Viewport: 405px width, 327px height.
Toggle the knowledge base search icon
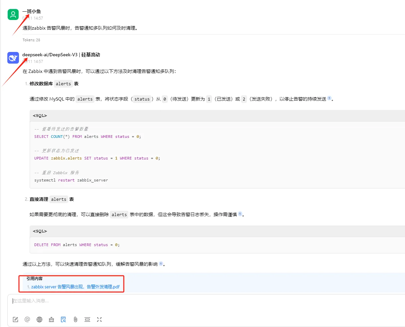pos(63,319)
